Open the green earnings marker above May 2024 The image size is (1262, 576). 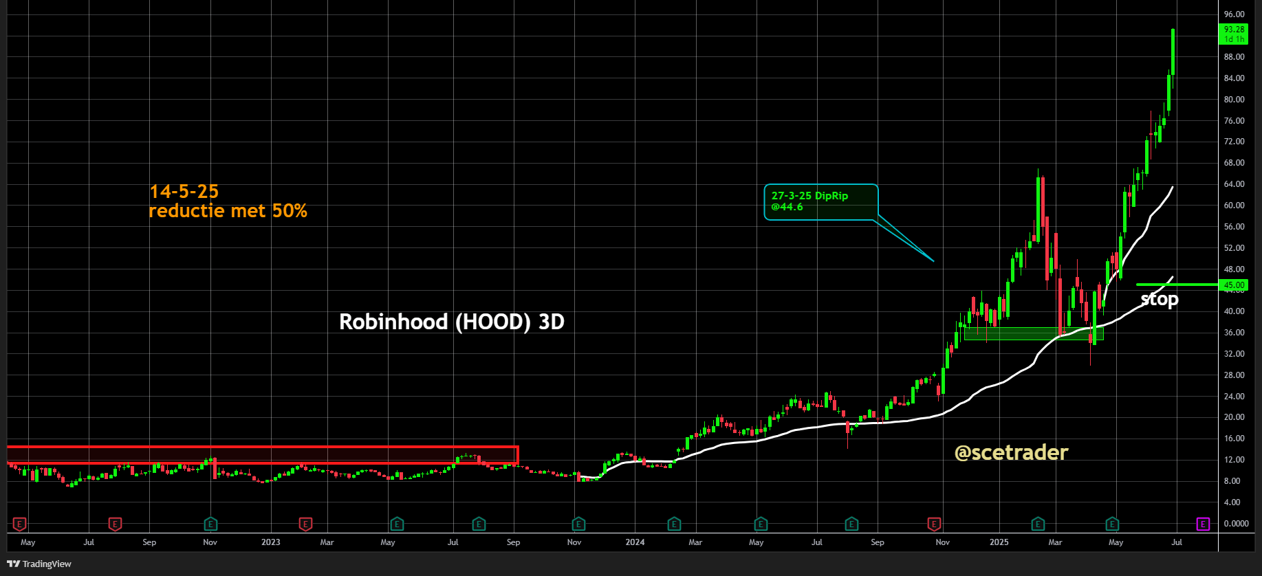click(761, 524)
